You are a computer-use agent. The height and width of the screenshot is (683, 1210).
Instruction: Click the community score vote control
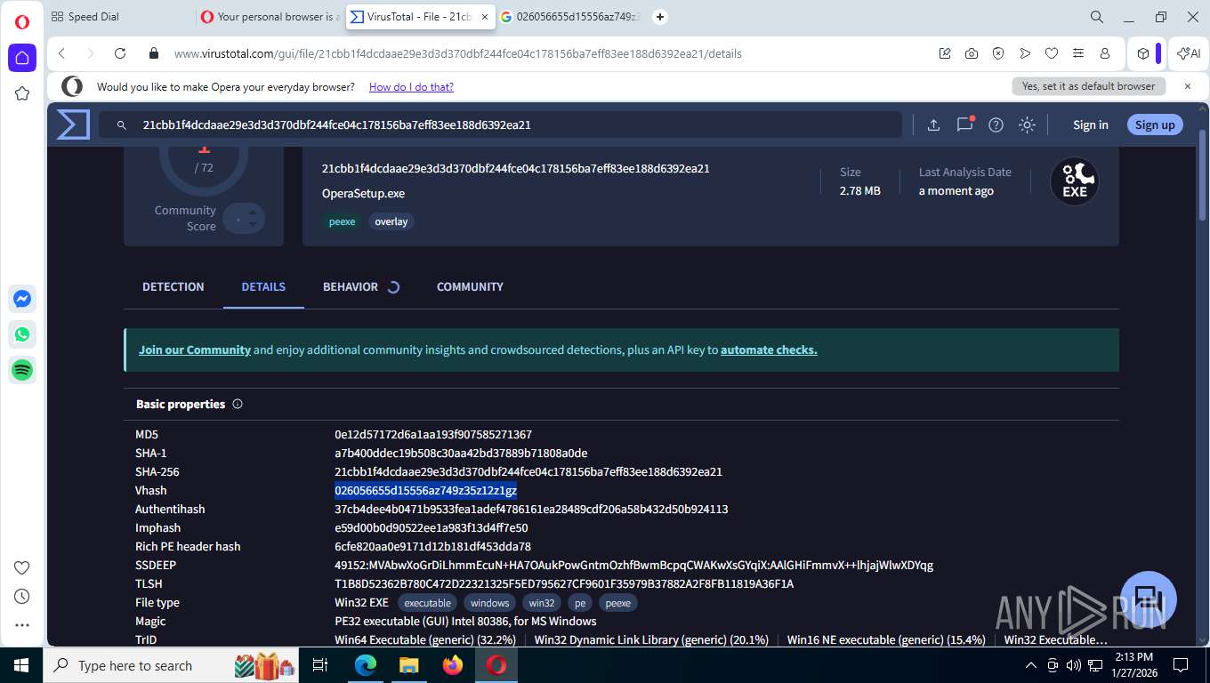(244, 218)
